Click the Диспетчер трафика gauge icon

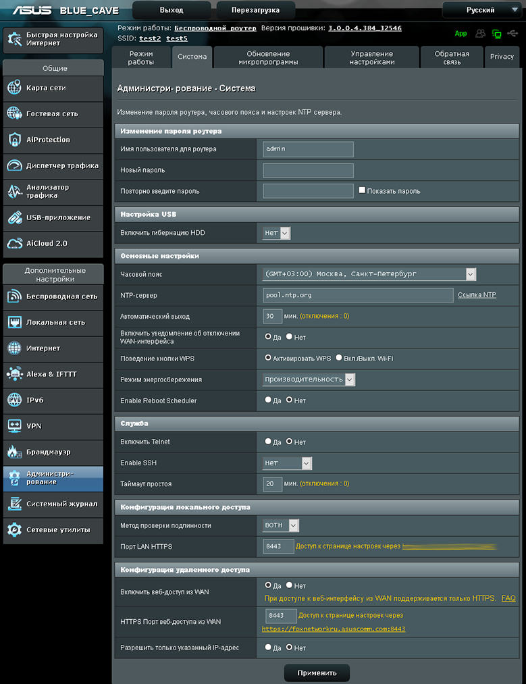[14, 165]
